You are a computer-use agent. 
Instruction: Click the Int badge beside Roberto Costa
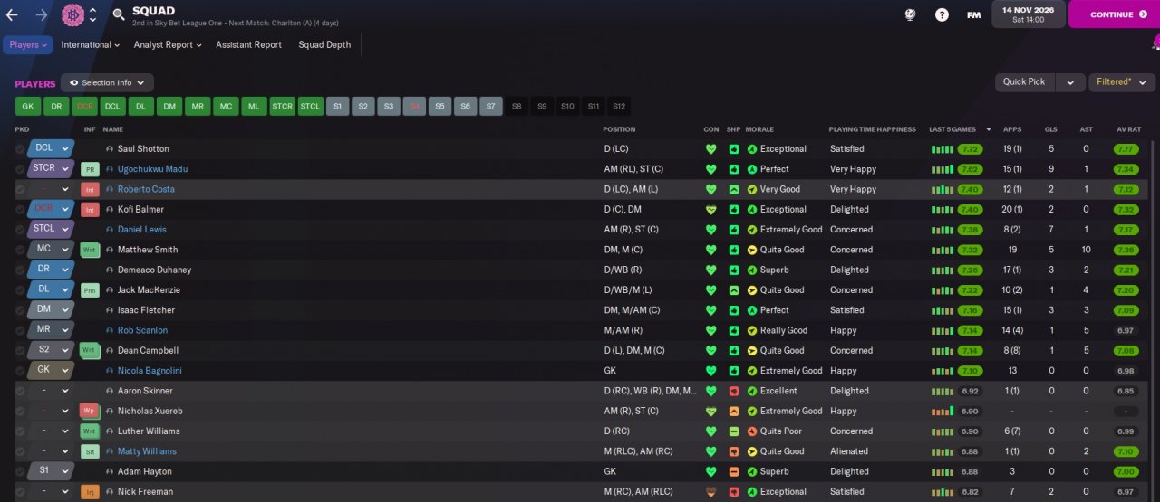(90, 189)
